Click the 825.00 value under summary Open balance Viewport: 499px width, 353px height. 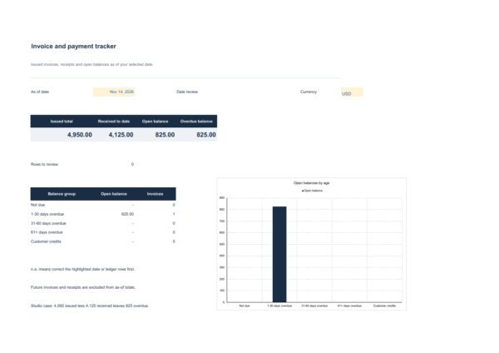[x=165, y=135]
